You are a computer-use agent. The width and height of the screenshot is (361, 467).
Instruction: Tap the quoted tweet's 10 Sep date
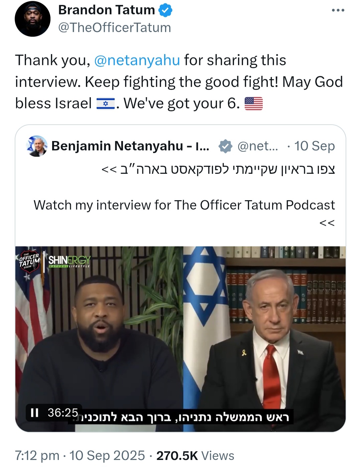315,146
